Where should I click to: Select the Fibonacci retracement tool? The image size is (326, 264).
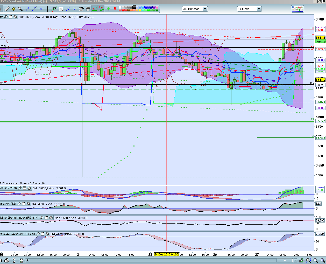tap(54, 9)
